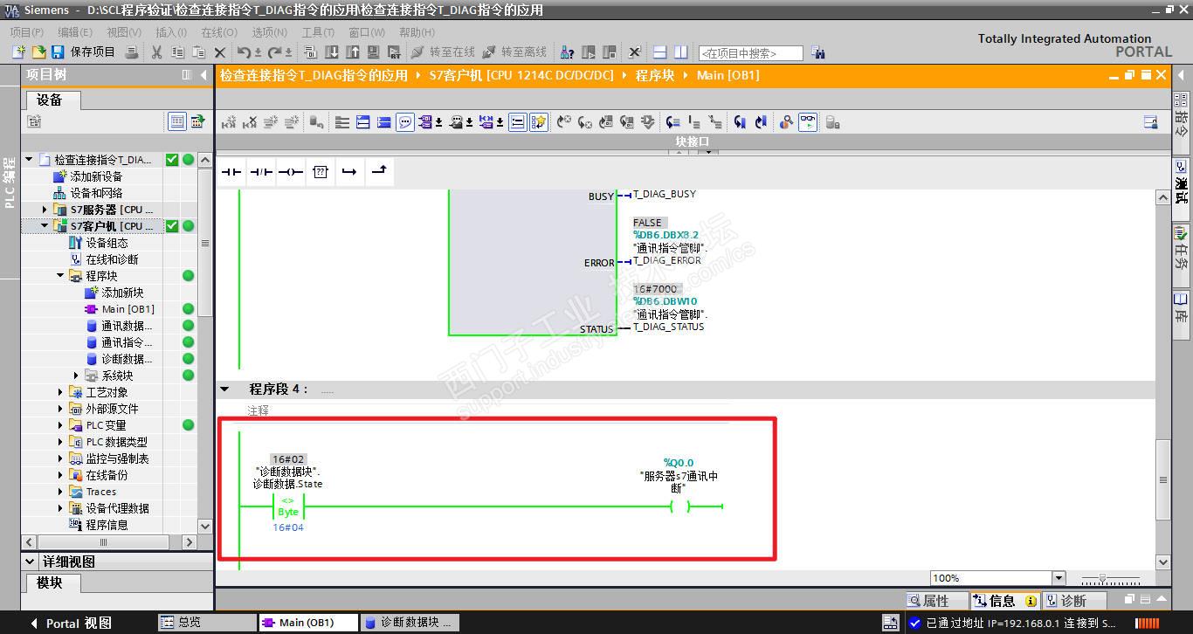Screen dimensions: 1193x634
Task: Click 转至在线 button
Action: 443,52
